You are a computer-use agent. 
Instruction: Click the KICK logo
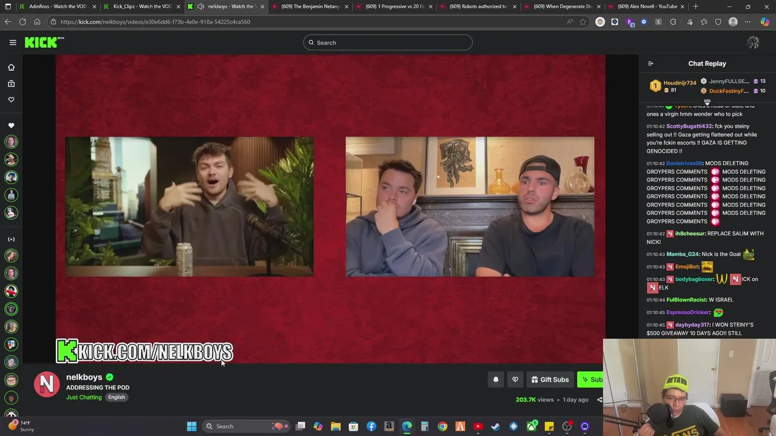tap(44, 42)
